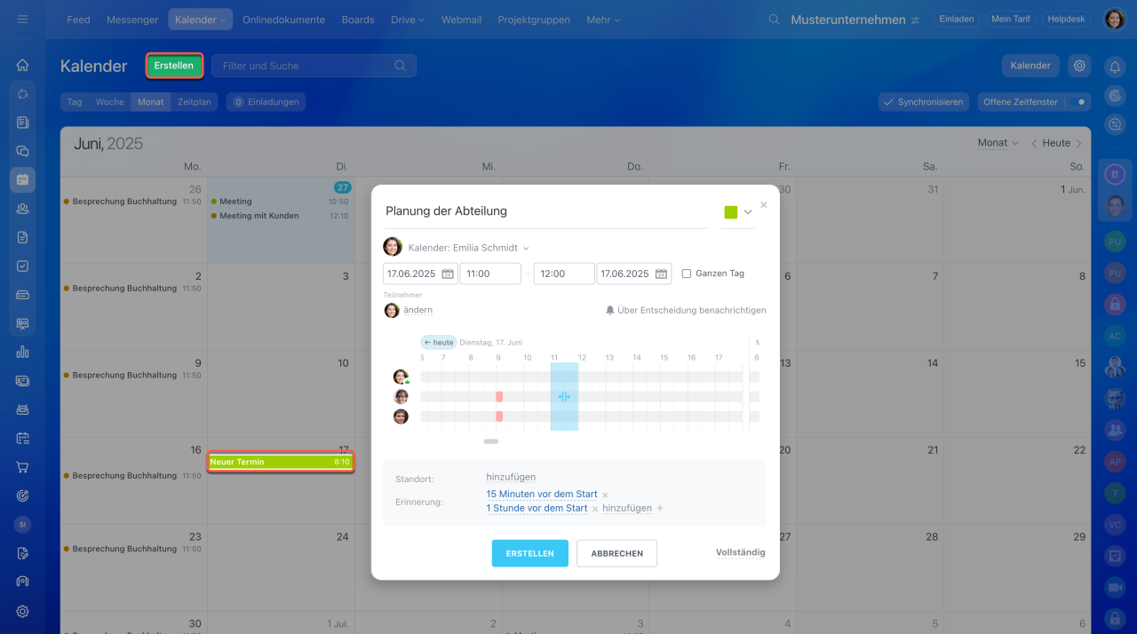Image resolution: width=1137 pixels, height=634 pixels.
Task: Open the people group icon in left sidebar
Action: pyautogui.click(x=22, y=209)
